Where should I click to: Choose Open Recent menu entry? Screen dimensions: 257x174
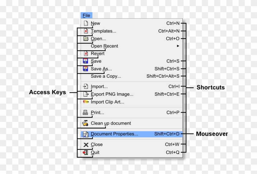point(104,46)
